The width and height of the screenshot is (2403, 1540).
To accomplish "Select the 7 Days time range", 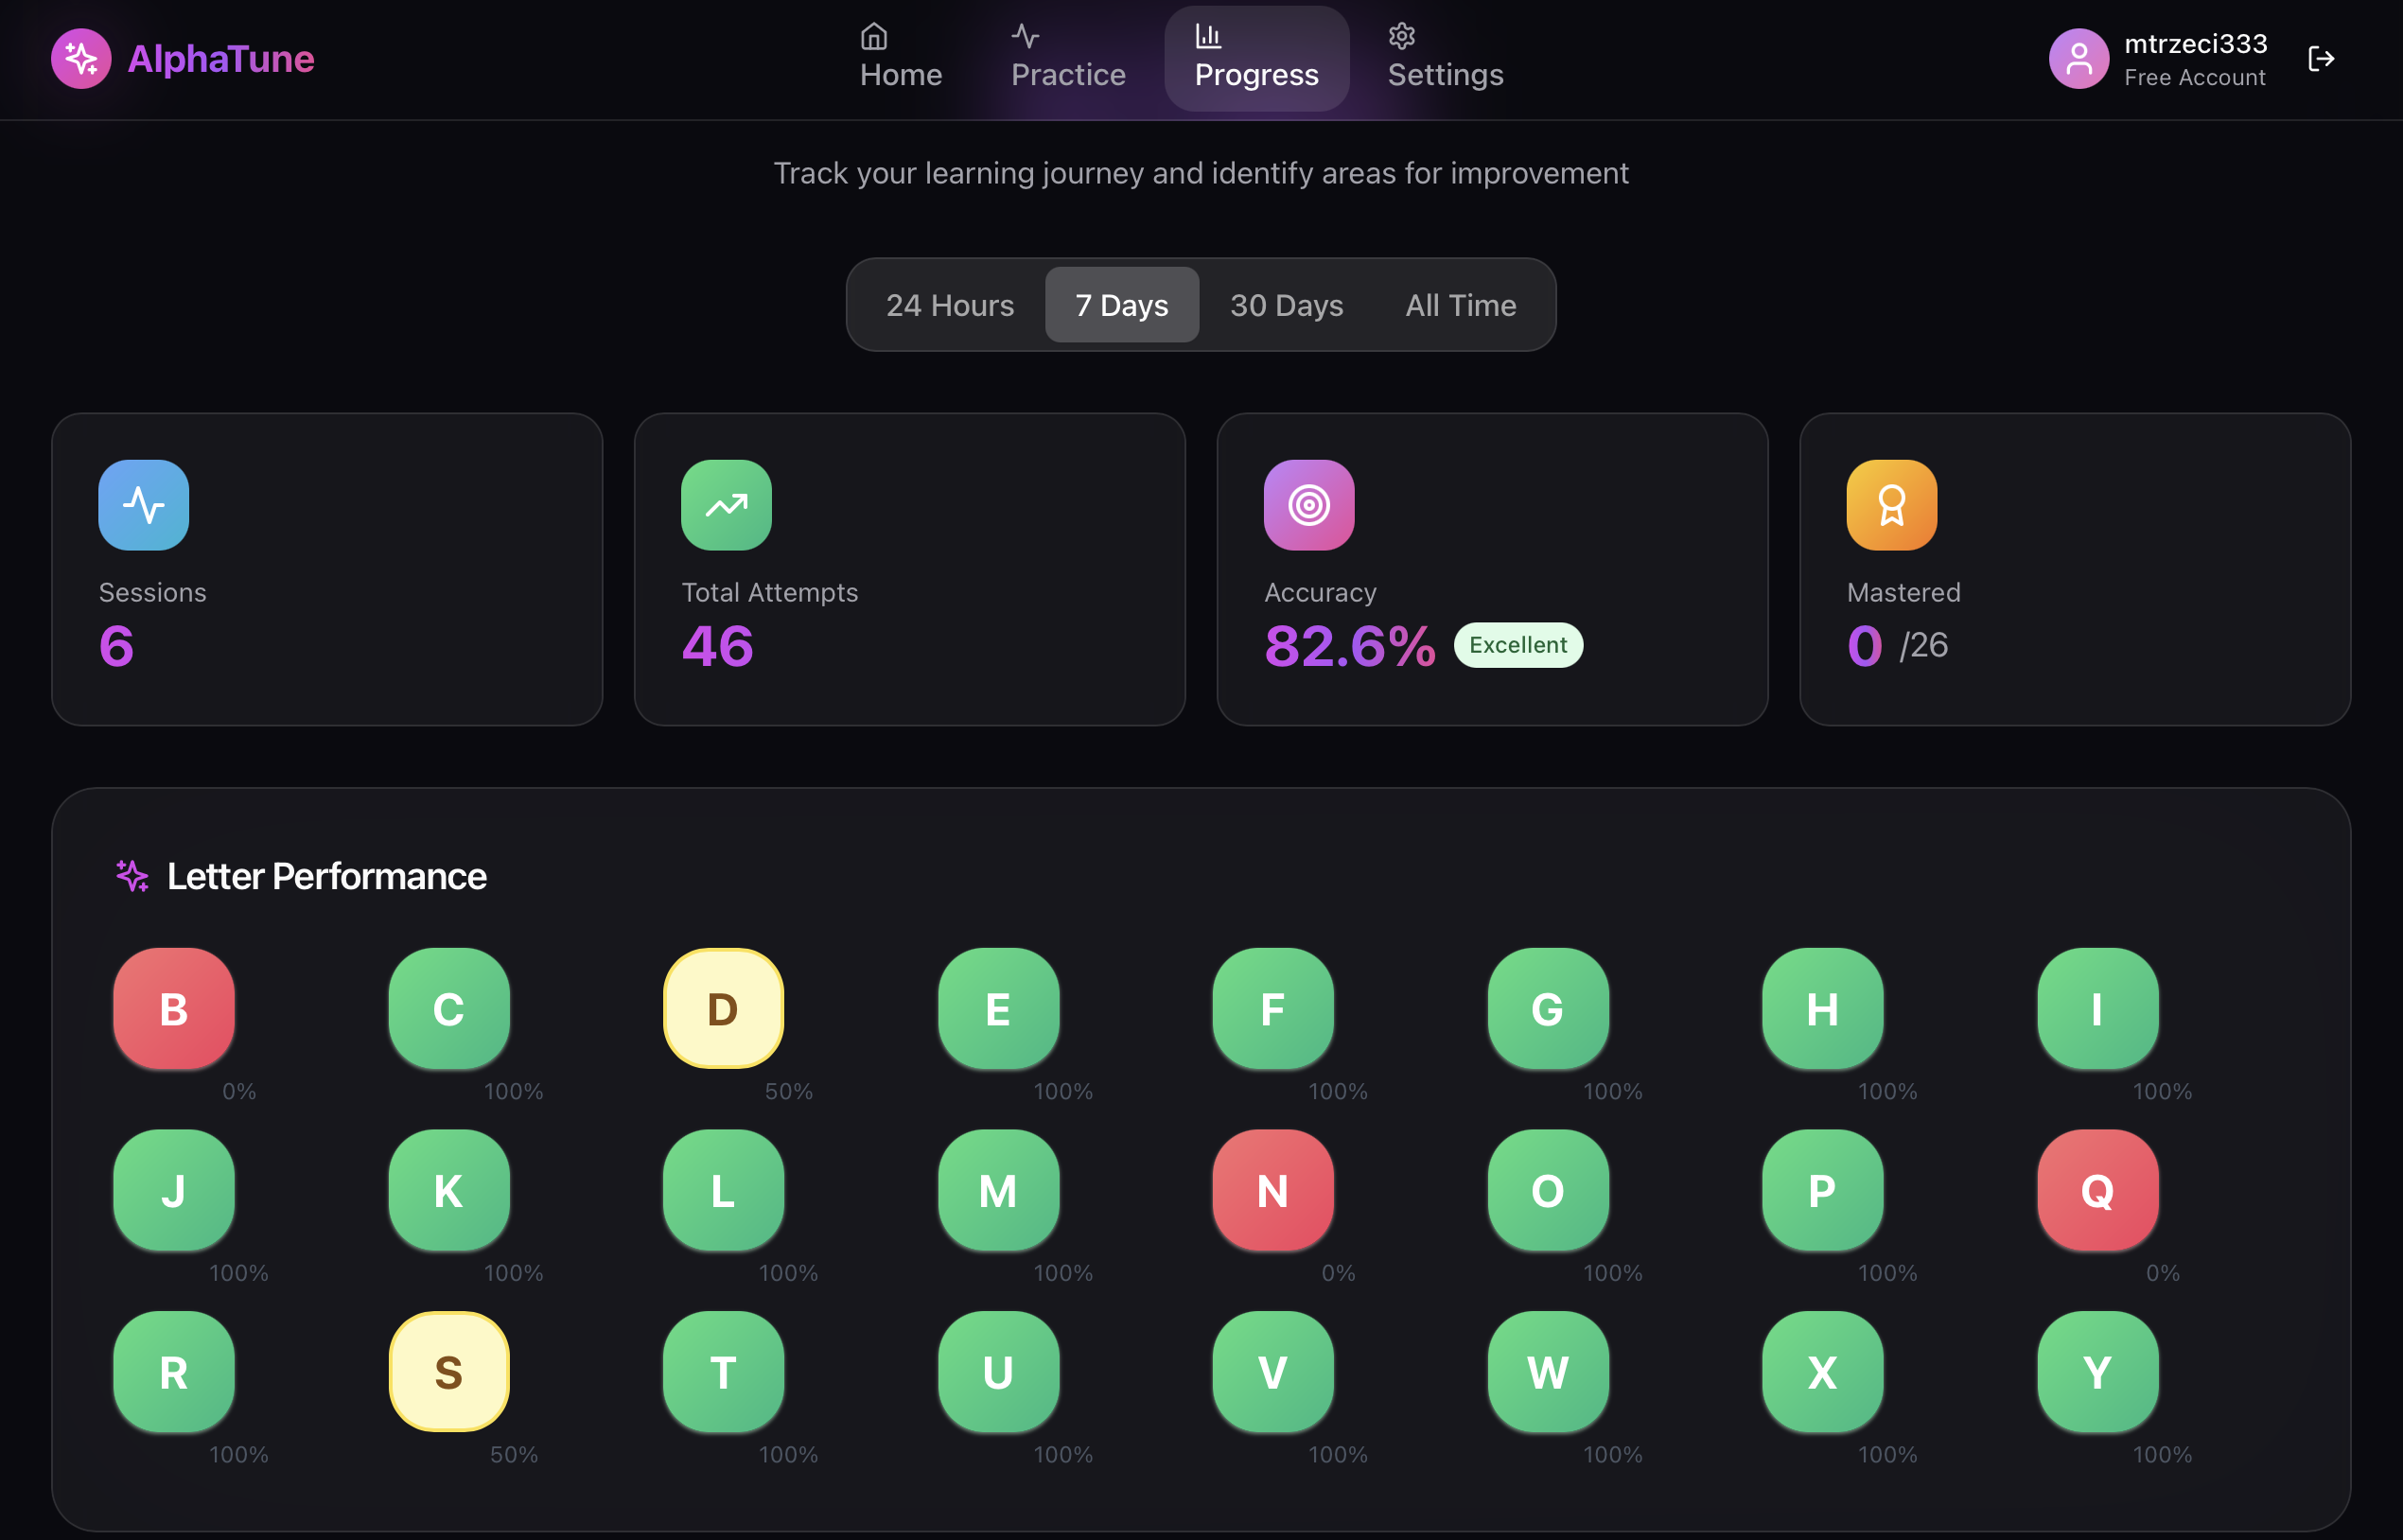I will pos(1121,305).
